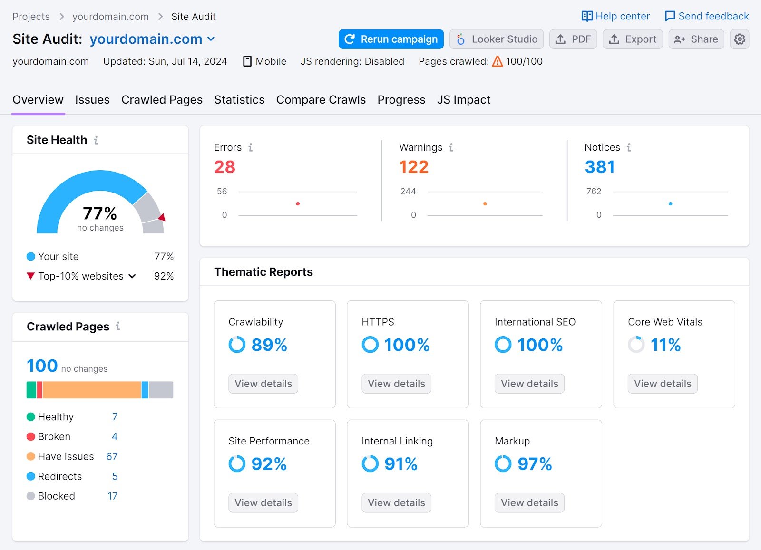Expand the yourdomain.com domain dropdown
The image size is (761, 550).
[211, 39]
